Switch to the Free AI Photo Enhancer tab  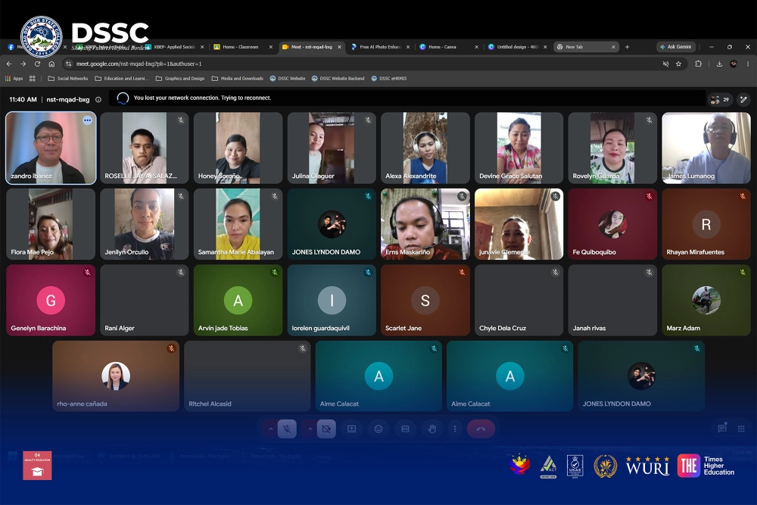(x=380, y=47)
